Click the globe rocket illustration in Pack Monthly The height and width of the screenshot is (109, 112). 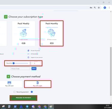[52, 33]
